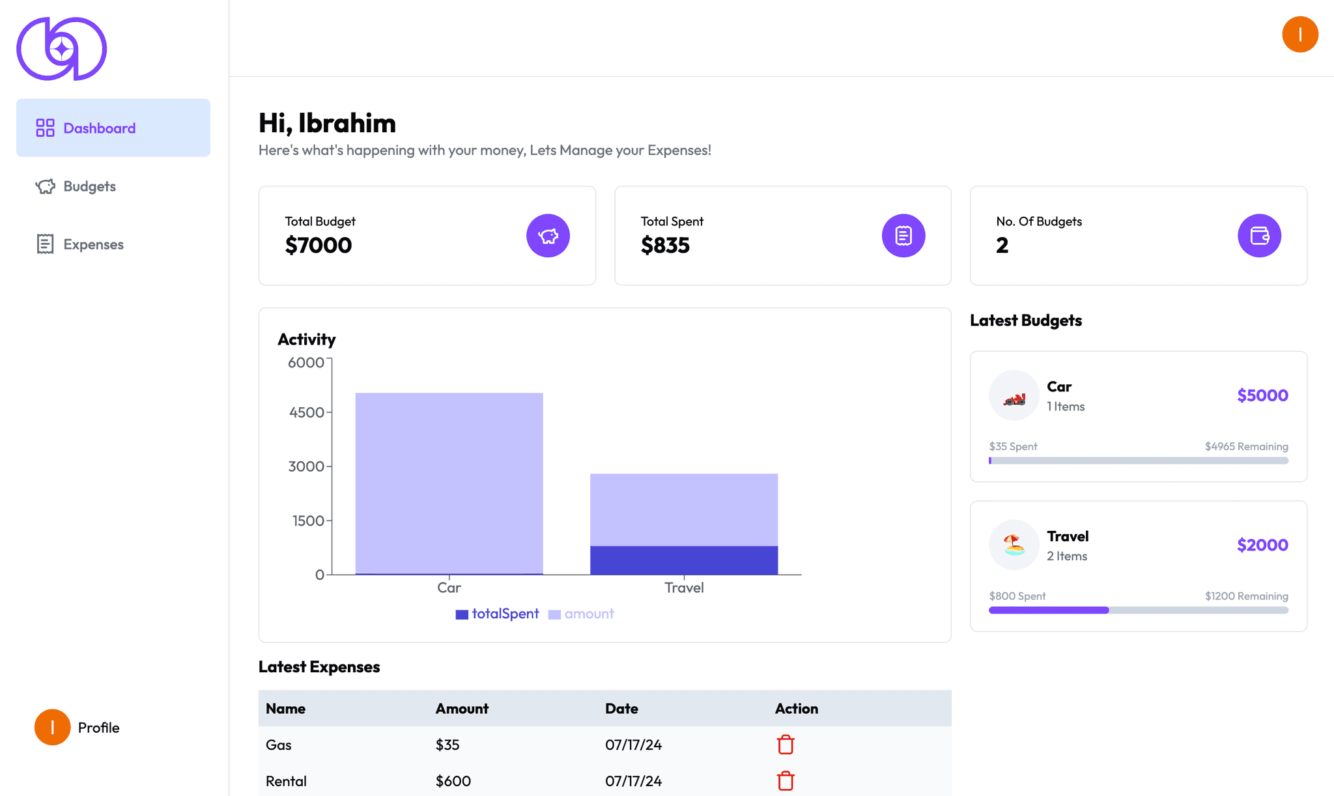The image size is (1334, 796).
Task: Delete the Gas expense with trash icon
Action: coord(786,745)
